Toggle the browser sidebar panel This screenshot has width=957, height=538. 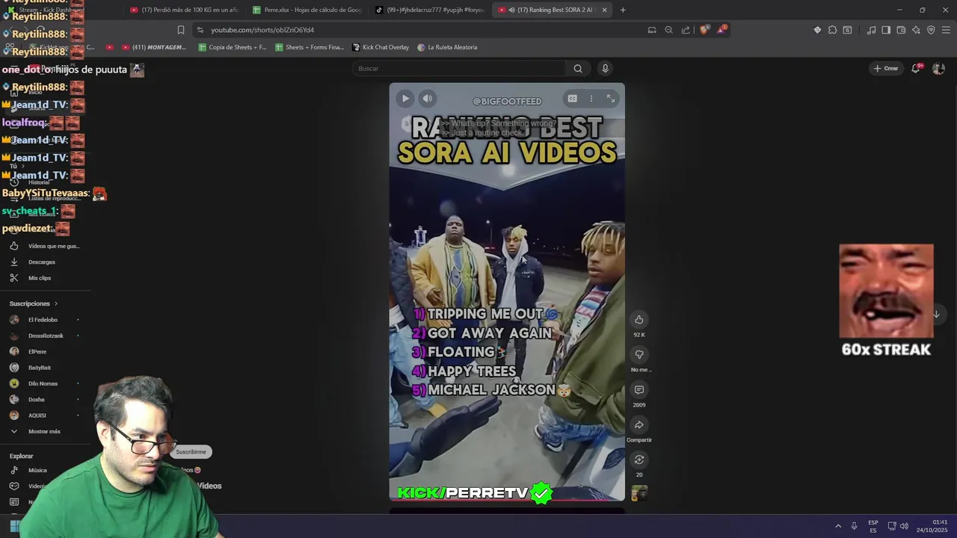[x=886, y=30]
